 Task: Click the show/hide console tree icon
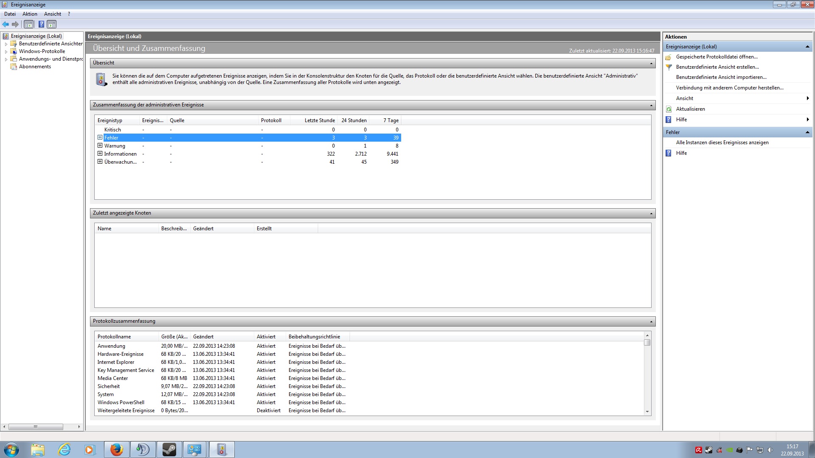(x=28, y=24)
